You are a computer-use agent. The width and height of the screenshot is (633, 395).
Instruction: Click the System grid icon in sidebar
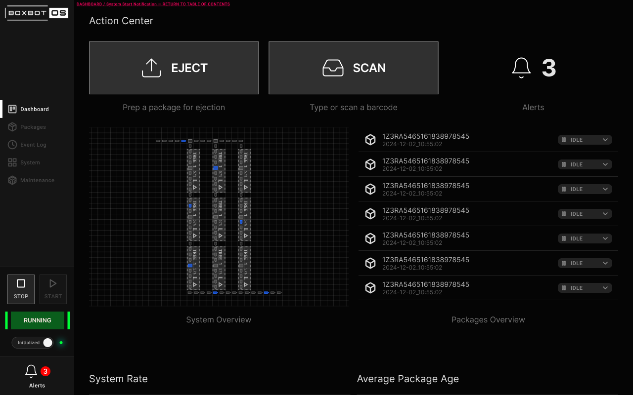coord(12,162)
